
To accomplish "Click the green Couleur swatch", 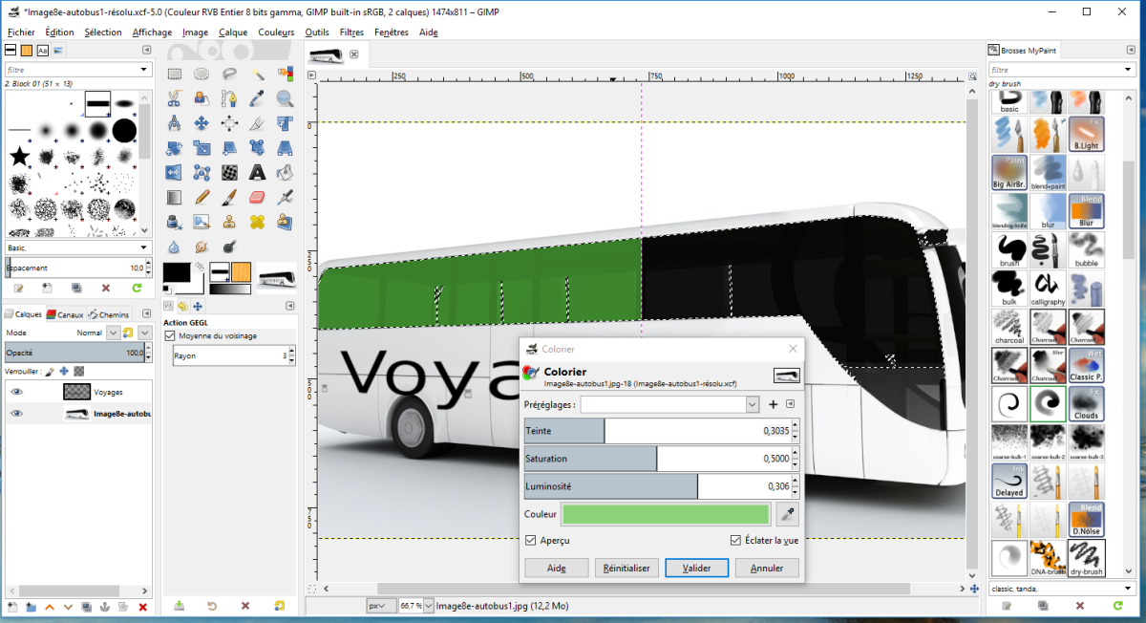I will click(x=667, y=514).
